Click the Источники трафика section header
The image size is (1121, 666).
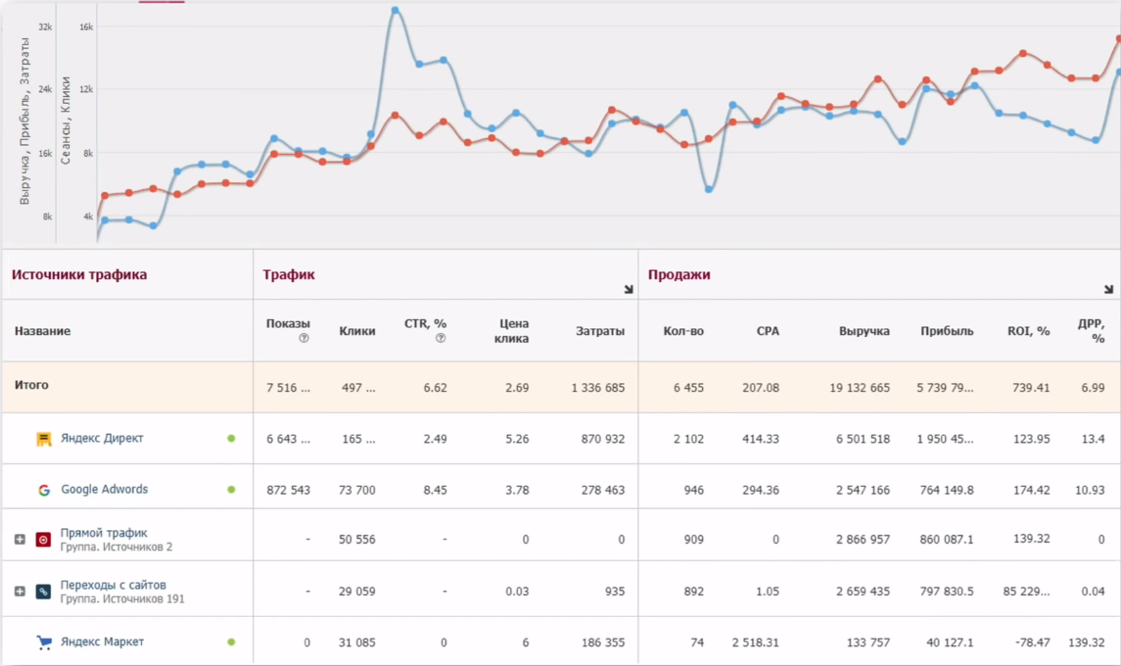(x=79, y=274)
